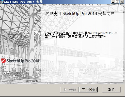This screenshot has width=125, height=97.
Task: Click the tall white arched column in the banner
Action: point(32,43)
